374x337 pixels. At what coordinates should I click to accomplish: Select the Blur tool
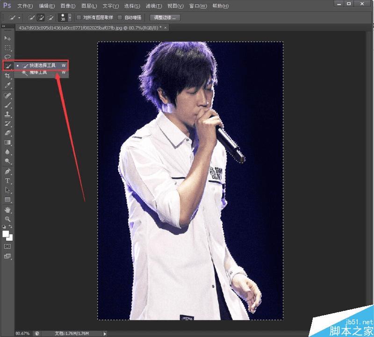7,152
